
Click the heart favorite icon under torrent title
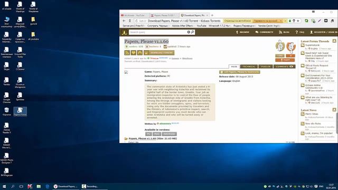point(134,53)
